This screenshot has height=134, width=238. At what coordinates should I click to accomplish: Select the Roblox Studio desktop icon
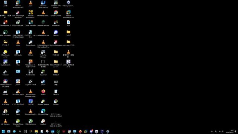(x=30, y=43)
